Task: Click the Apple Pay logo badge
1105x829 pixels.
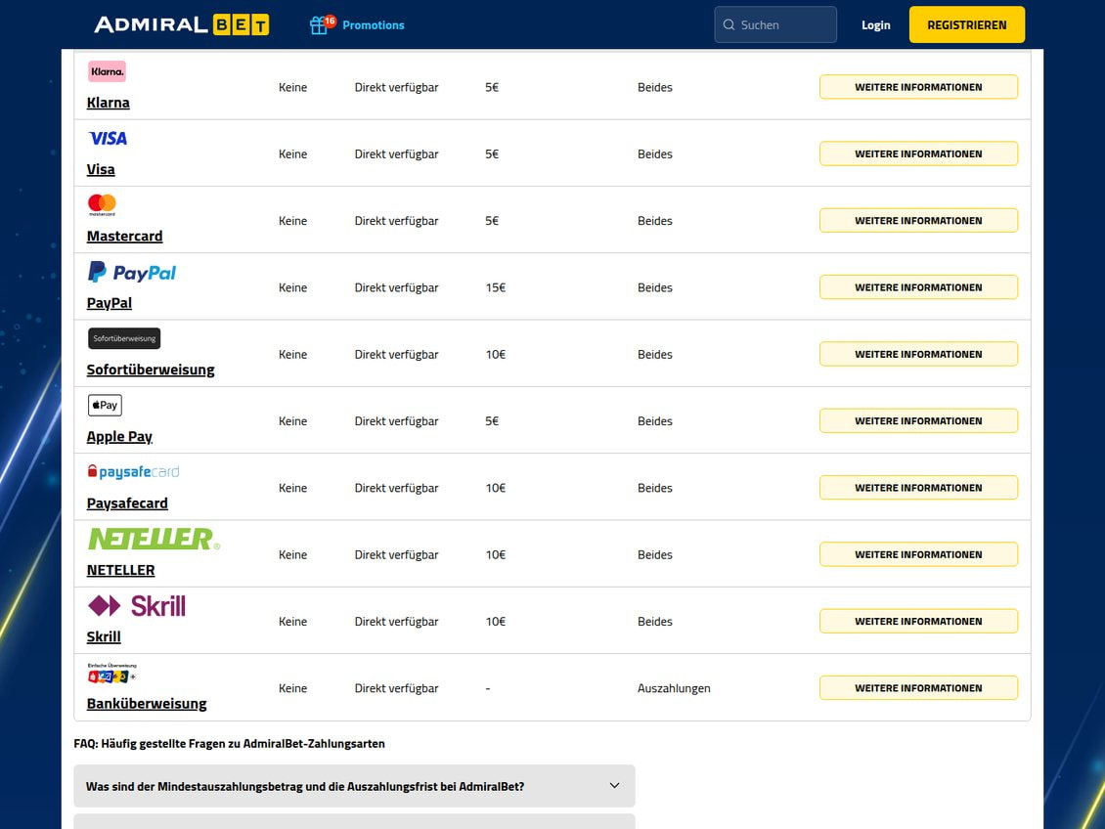Action: (105, 405)
